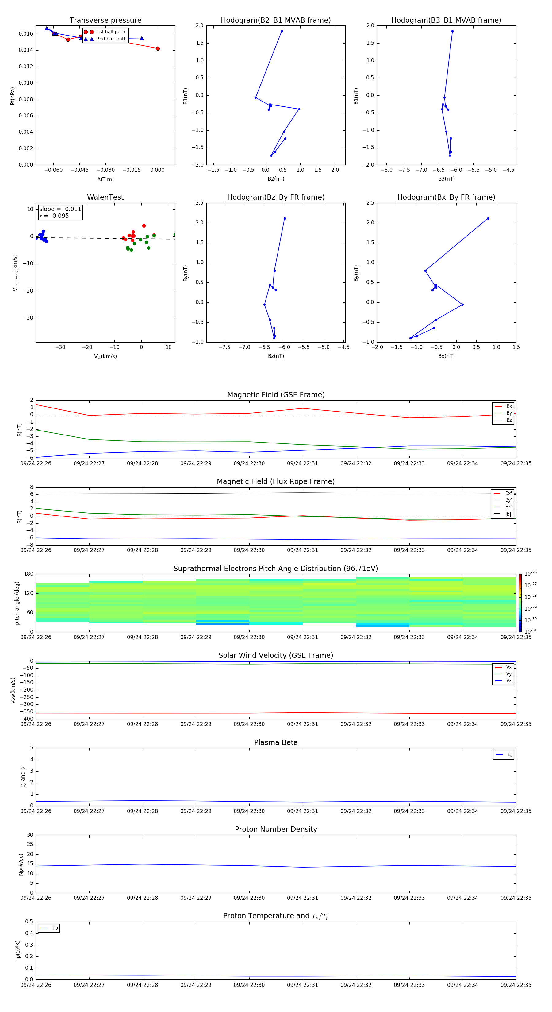Select the "A(T·m)" axis label

click(105, 179)
